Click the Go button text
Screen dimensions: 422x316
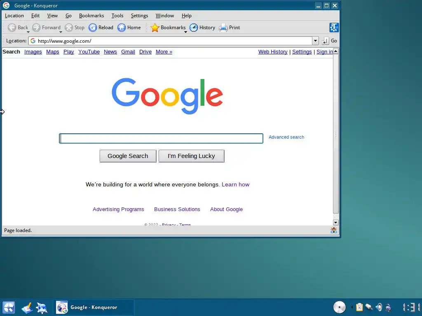(x=334, y=41)
